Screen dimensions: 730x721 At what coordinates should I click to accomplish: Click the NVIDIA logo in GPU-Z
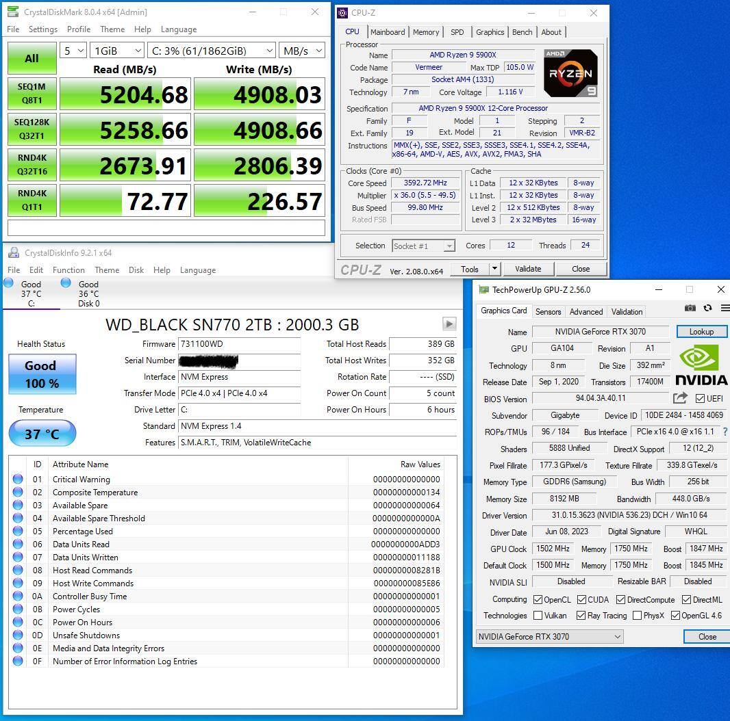701,365
